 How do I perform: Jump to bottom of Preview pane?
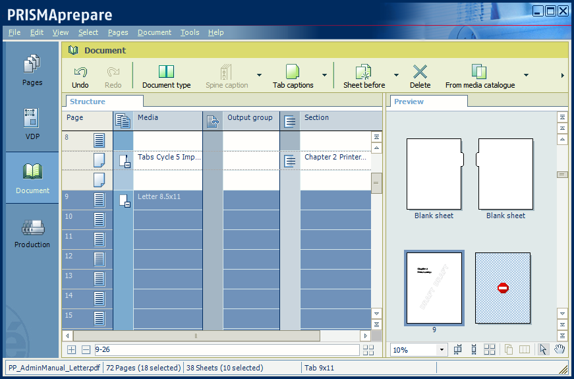(562, 335)
